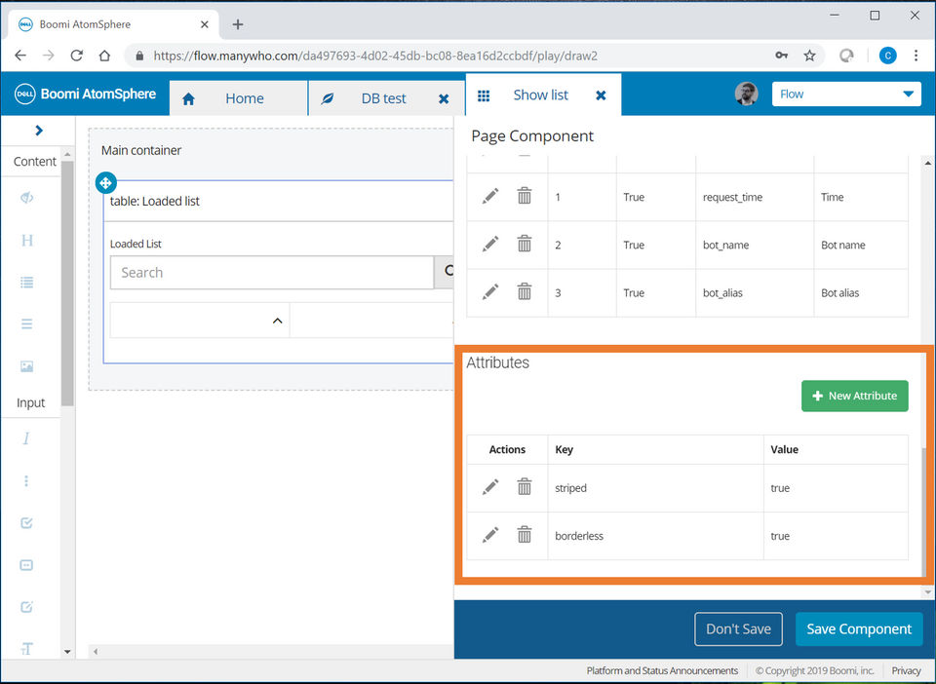Delete the bot_alias column row

pyautogui.click(x=525, y=291)
